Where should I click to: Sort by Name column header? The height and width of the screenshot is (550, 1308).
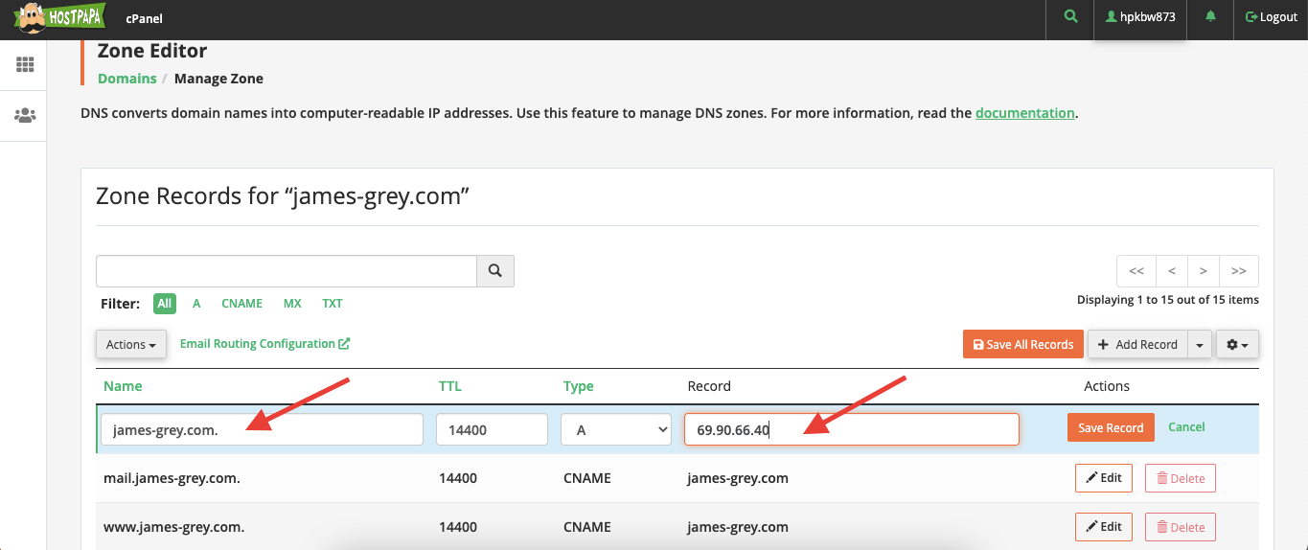click(x=123, y=386)
